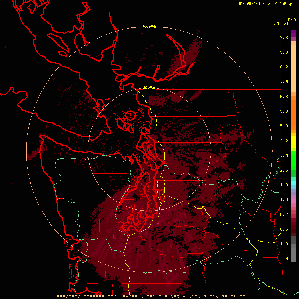Click the 4.2 value on the color scale
The width and height of the screenshot is (299, 299).
click(284, 141)
